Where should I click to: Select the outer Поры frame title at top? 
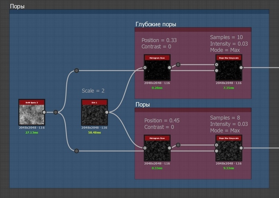click(17, 6)
